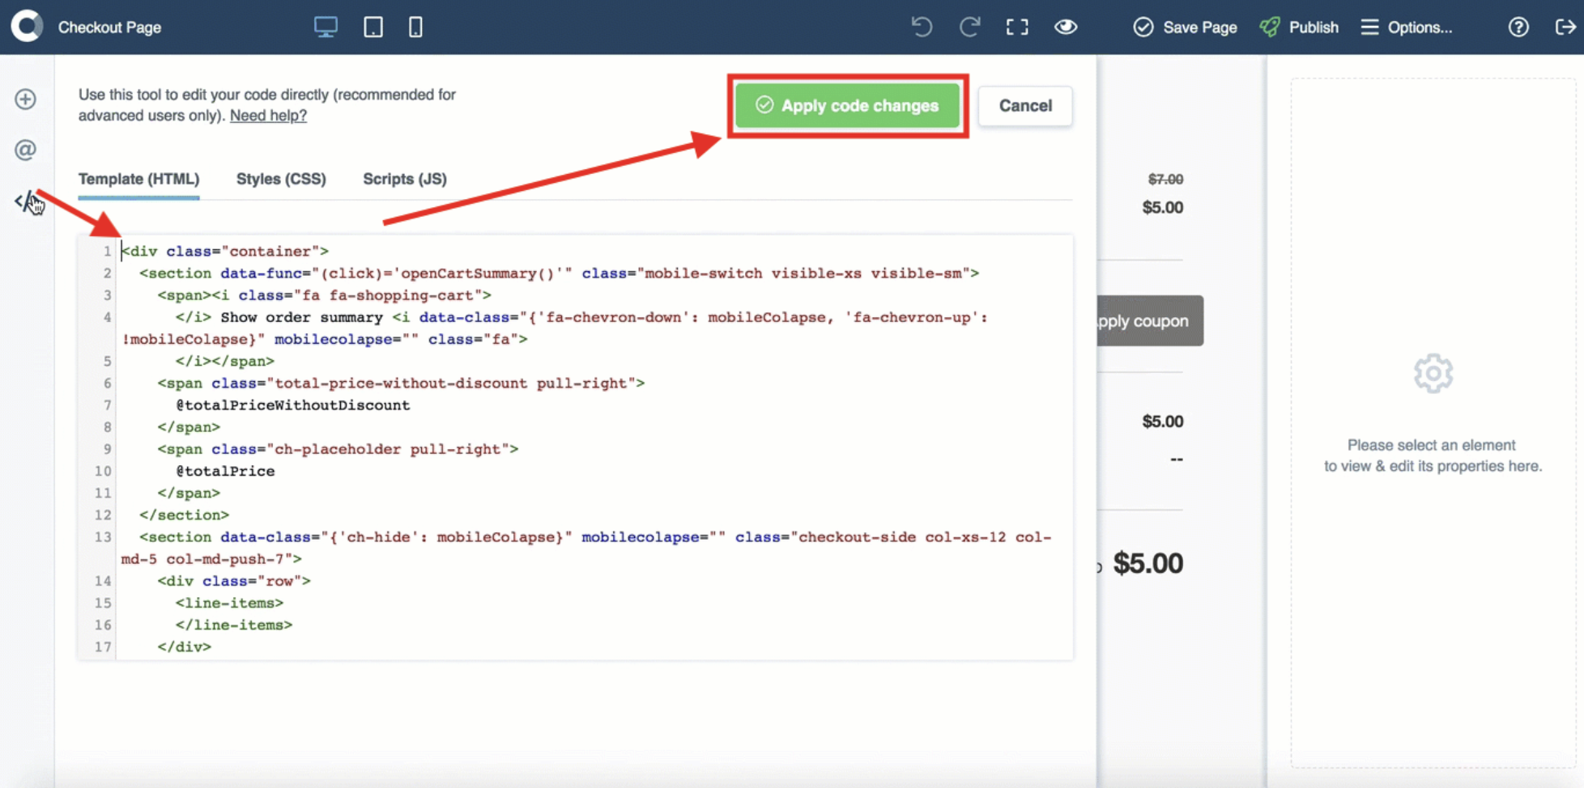Open the @ variables sidebar tool
The width and height of the screenshot is (1584, 788).
click(x=25, y=150)
